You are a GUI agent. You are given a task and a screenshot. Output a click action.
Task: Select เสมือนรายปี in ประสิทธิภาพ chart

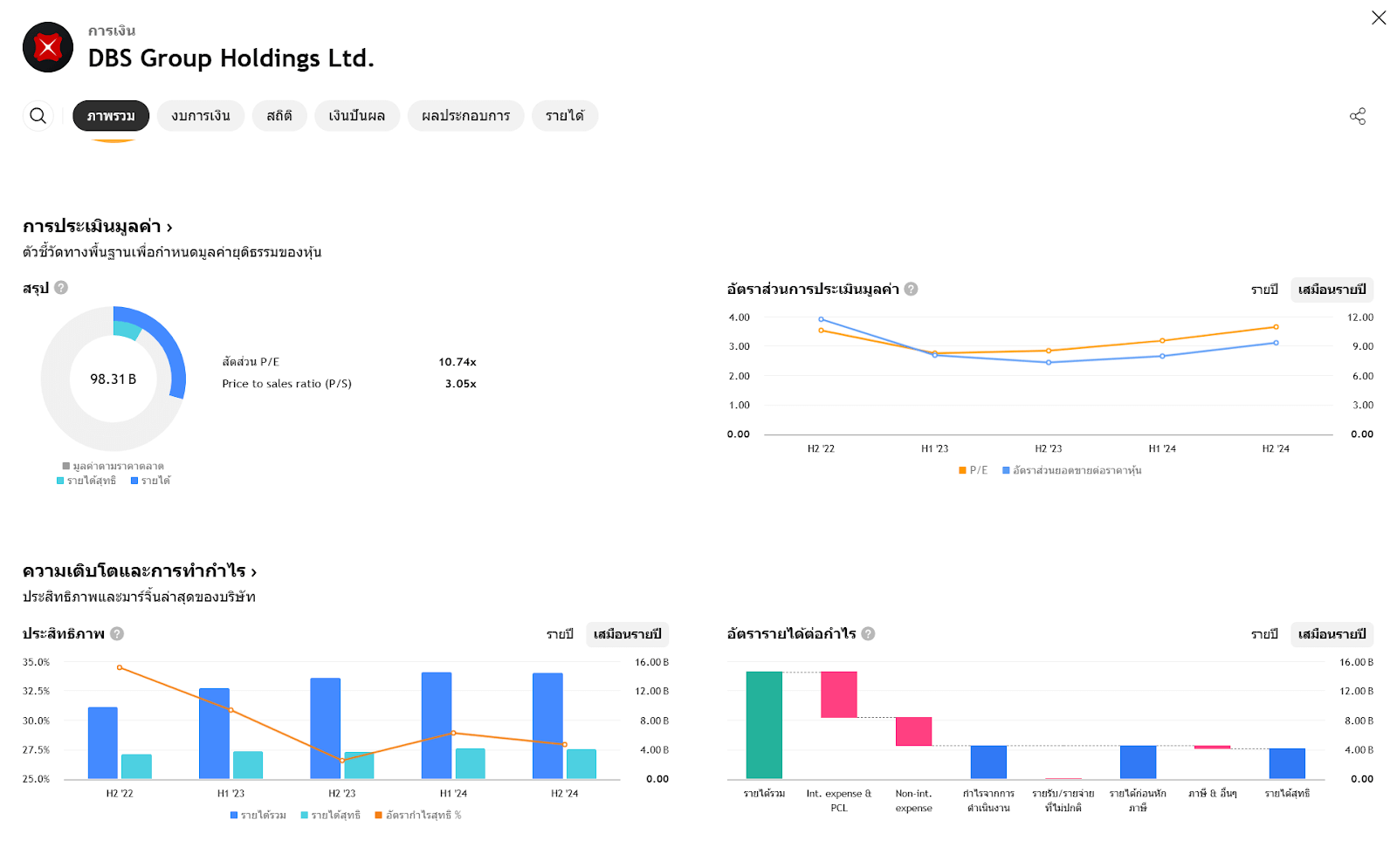(627, 634)
